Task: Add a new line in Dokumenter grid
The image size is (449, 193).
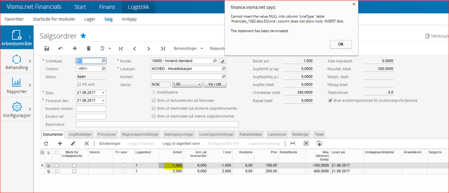Action: click(60, 143)
